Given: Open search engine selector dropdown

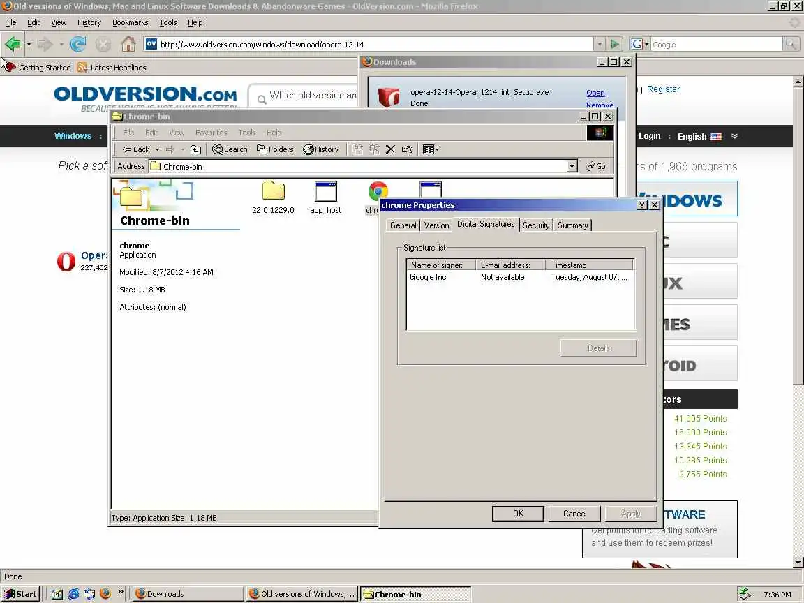Looking at the screenshot, I should coord(646,44).
